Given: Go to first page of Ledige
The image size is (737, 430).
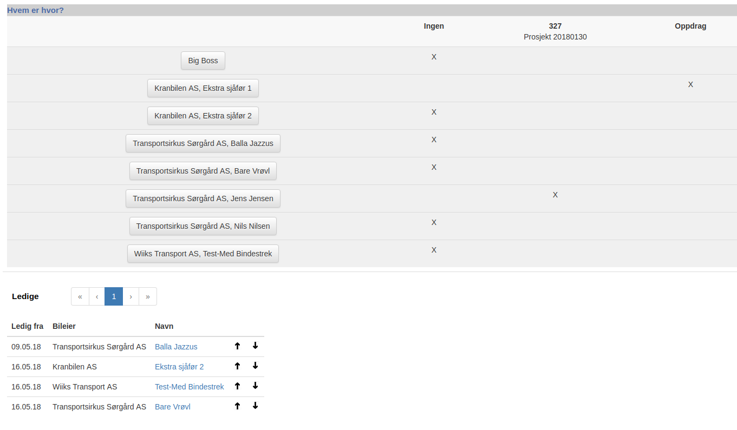Looking at the screenshot, I should pos(80,296).
